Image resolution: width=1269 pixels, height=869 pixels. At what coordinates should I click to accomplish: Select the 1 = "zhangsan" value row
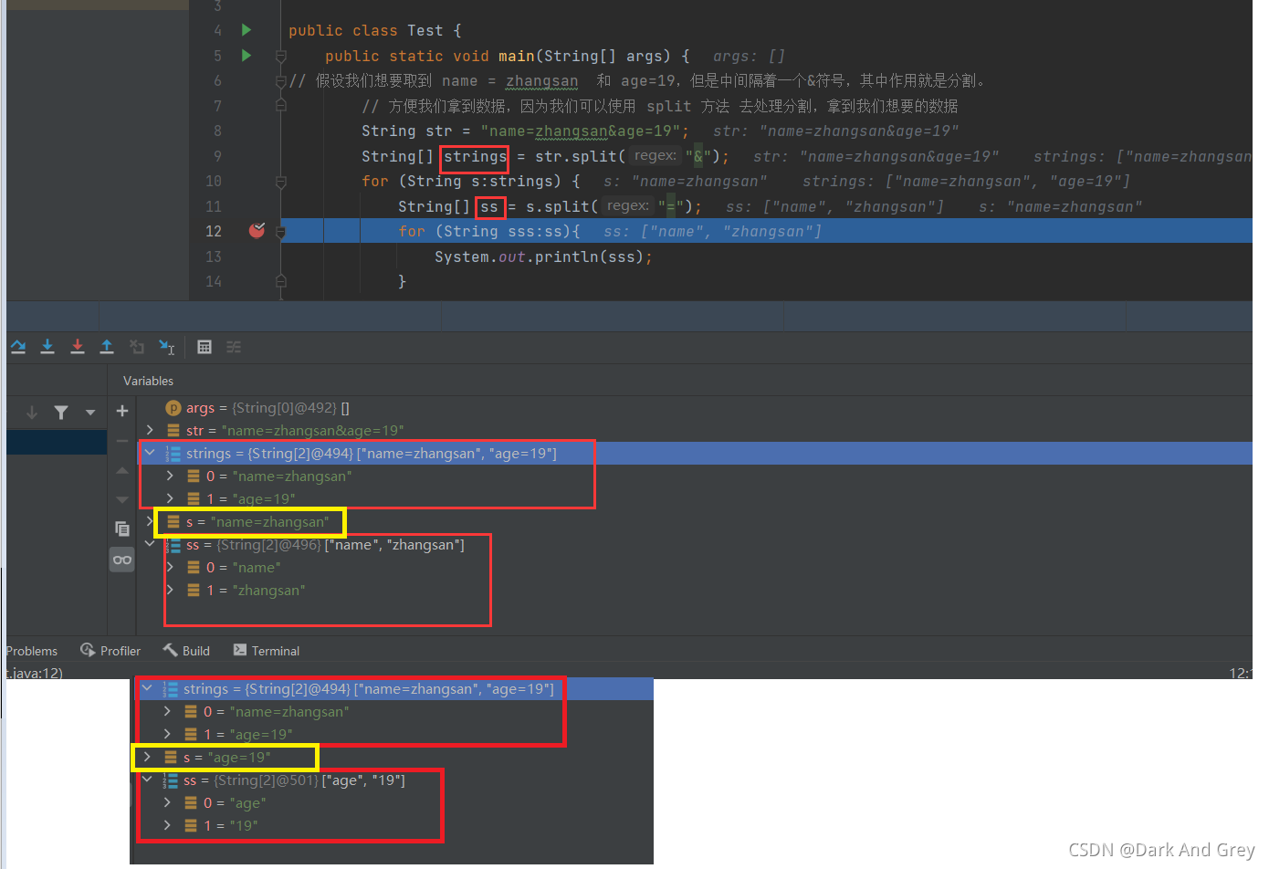[694, 590]
